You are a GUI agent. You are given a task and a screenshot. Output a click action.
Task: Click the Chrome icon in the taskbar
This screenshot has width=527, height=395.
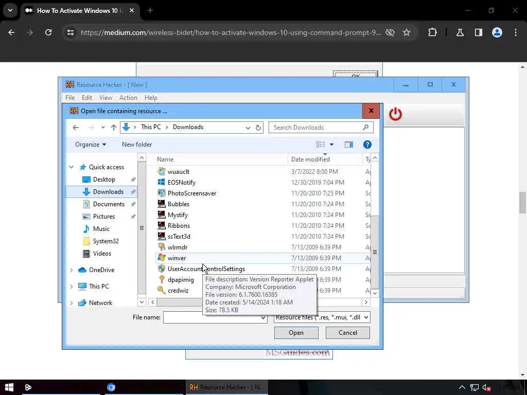click(111, 387)
